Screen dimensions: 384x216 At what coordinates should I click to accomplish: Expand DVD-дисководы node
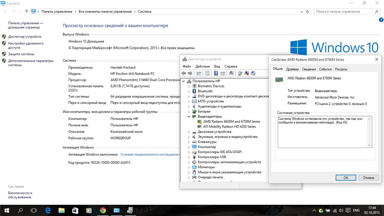click(189, 96)
